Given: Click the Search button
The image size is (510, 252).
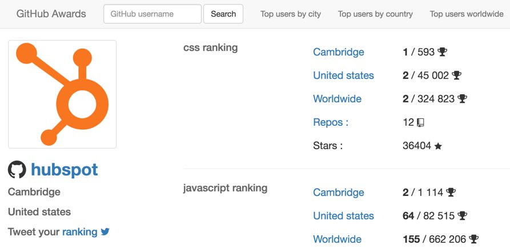Looking at the screenshot, I should coord(223,14).
